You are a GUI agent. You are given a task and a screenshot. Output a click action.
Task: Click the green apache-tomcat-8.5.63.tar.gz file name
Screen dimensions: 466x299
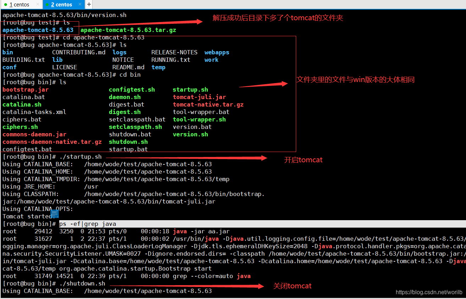point(128,30)
